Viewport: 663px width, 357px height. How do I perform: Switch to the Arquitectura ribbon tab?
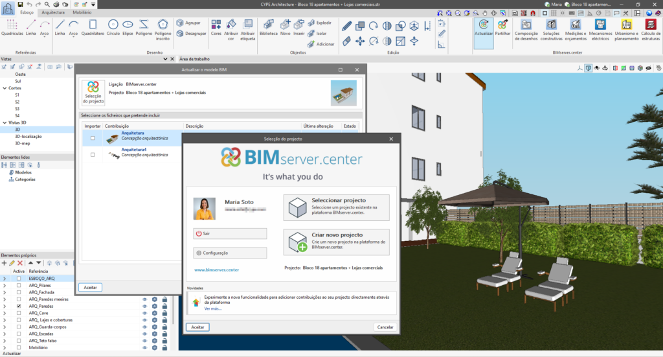point(53,12)
